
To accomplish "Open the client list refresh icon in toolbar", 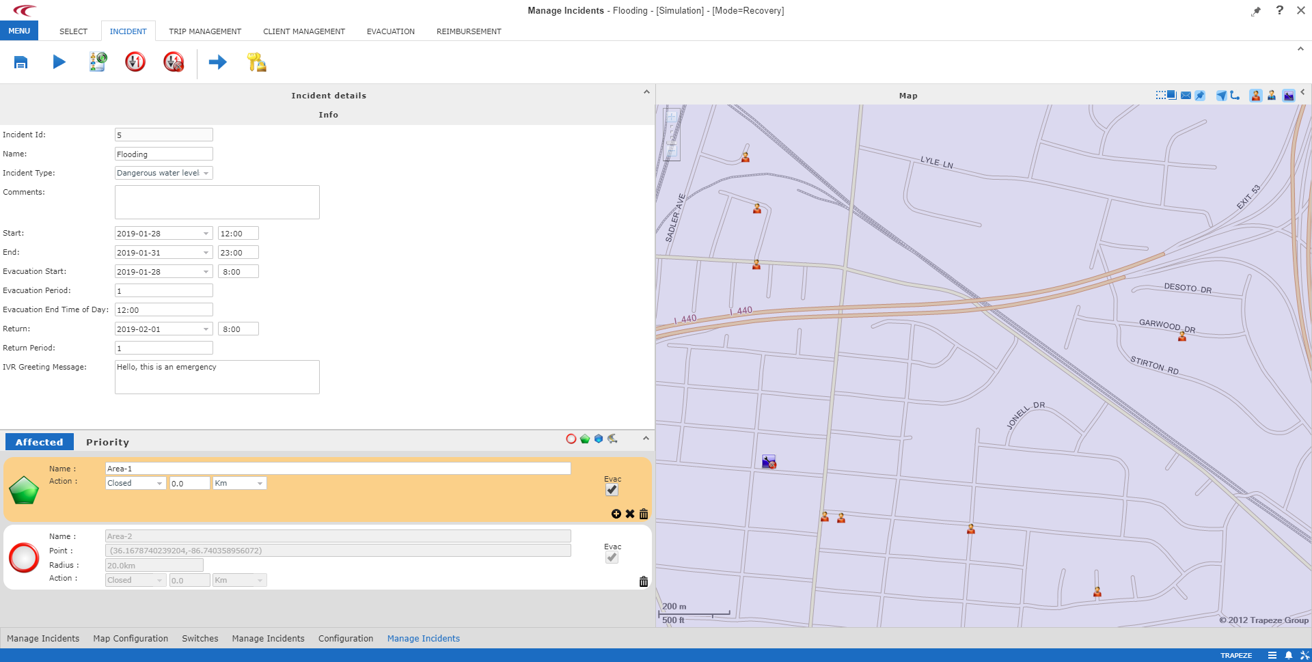I will coord(97,62).
